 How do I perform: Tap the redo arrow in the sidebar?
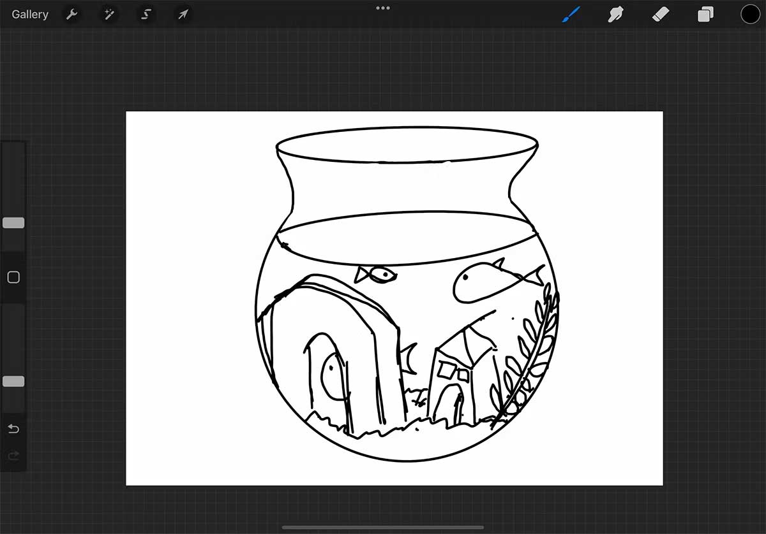[x=13, y=456]
